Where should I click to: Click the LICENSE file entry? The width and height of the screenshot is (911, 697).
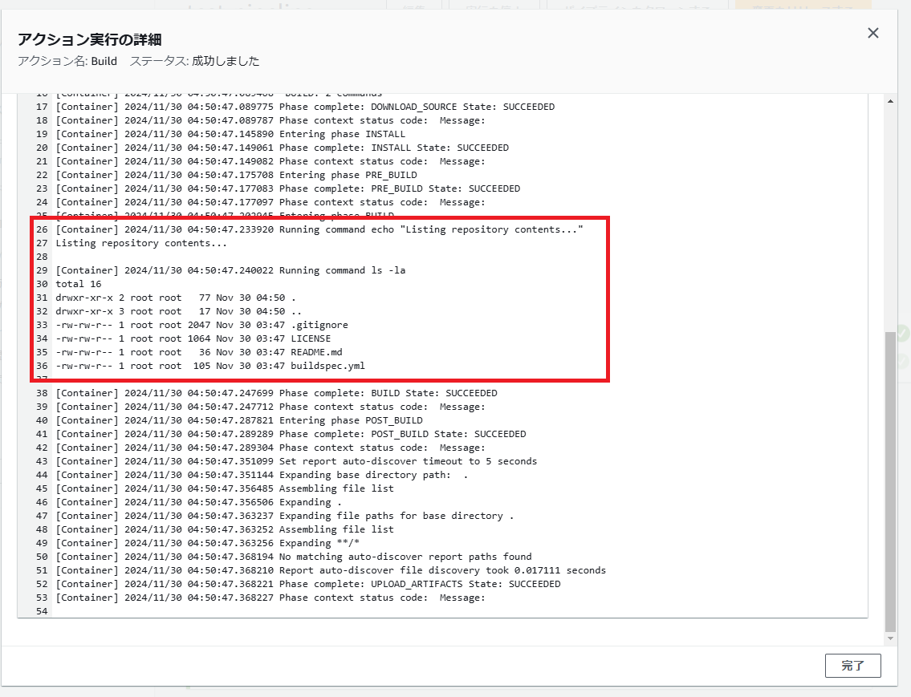(x=193, y=339)
